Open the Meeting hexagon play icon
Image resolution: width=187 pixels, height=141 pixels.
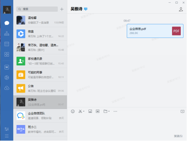click(7, 78)
